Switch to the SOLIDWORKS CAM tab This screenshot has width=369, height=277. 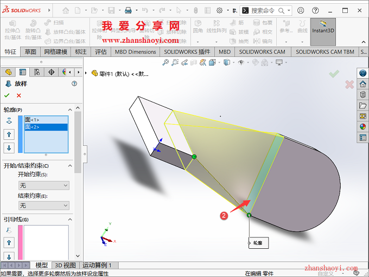pos(262,51)
